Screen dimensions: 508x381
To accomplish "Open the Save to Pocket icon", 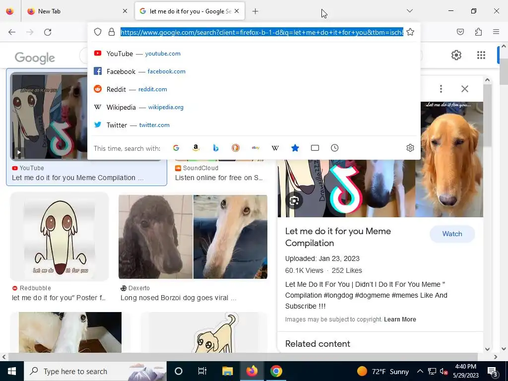I will (460, 32).
